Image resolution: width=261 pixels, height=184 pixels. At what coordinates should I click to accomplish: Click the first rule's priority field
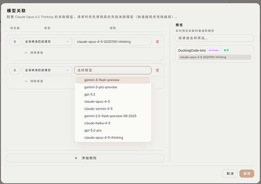15,42
